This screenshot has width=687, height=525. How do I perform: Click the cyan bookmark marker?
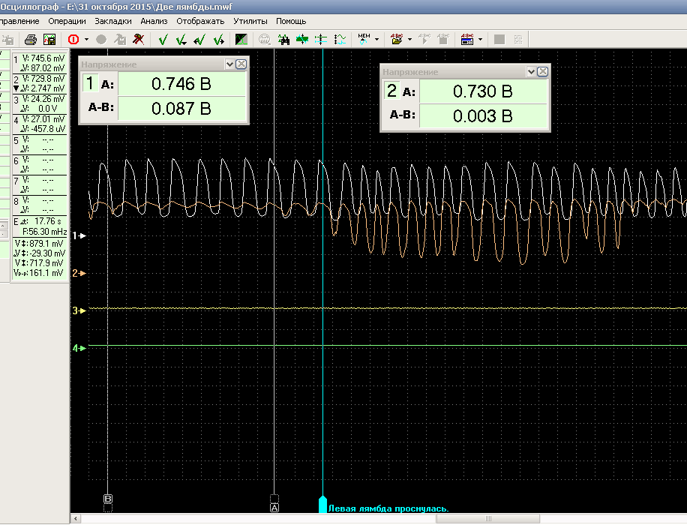pyautogui.click(x=323, y=504)
